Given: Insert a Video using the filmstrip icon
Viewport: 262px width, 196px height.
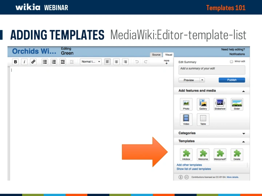Looking at the screenshot, I should point(186,119).
